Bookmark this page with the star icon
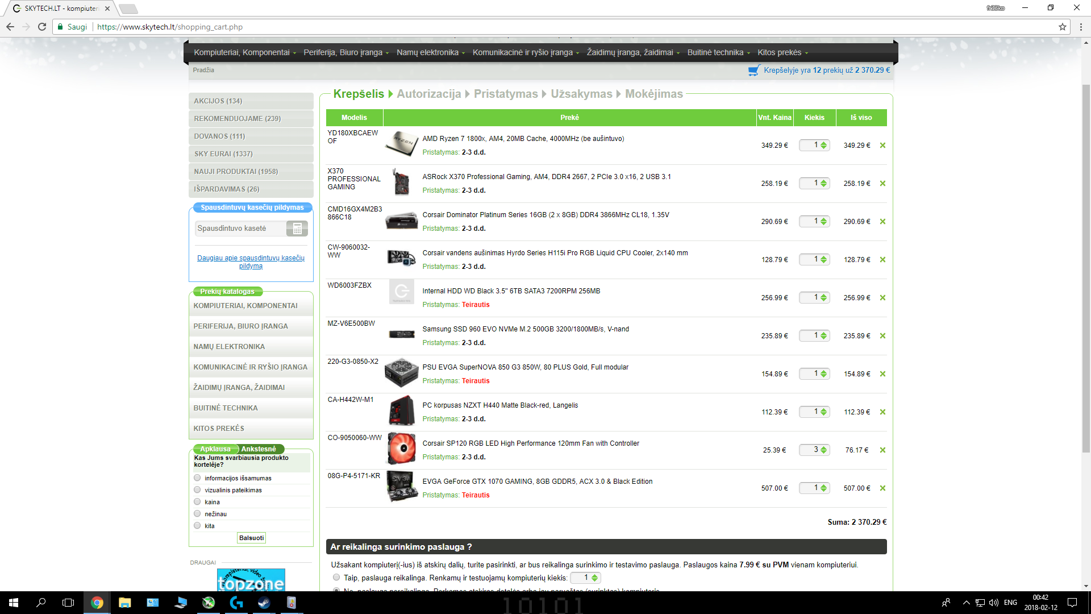The height and width of the screenshot is (614, 1091). [1062, 27]
